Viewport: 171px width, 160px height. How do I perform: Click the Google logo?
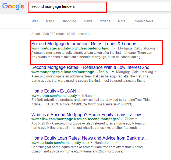(13, 6)
